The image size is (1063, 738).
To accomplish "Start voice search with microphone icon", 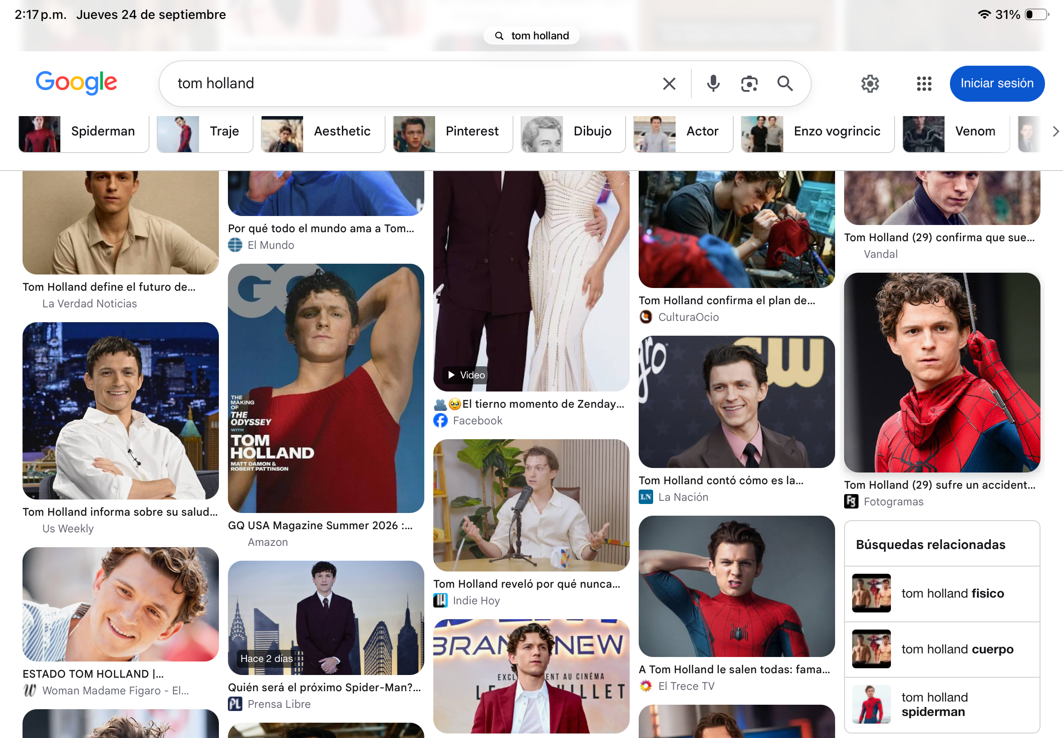I will point(713,84).
